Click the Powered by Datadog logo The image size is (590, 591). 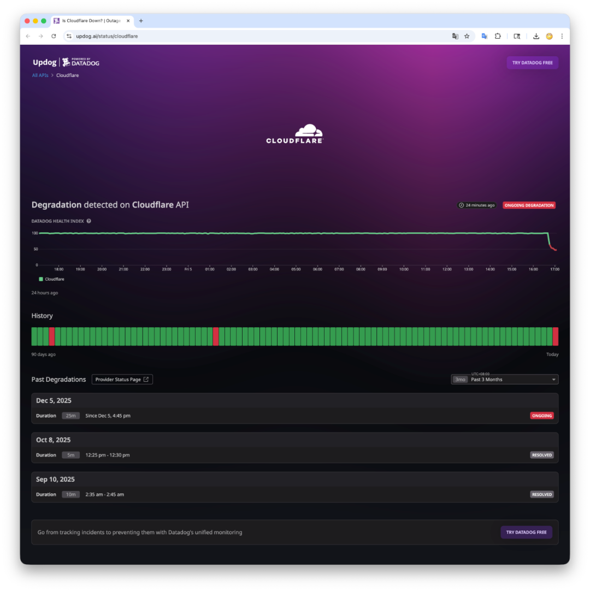click(81, 62)
